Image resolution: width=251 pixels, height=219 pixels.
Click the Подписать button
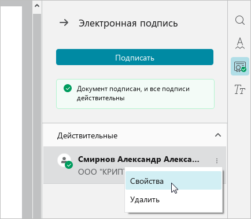pos(135,57)
